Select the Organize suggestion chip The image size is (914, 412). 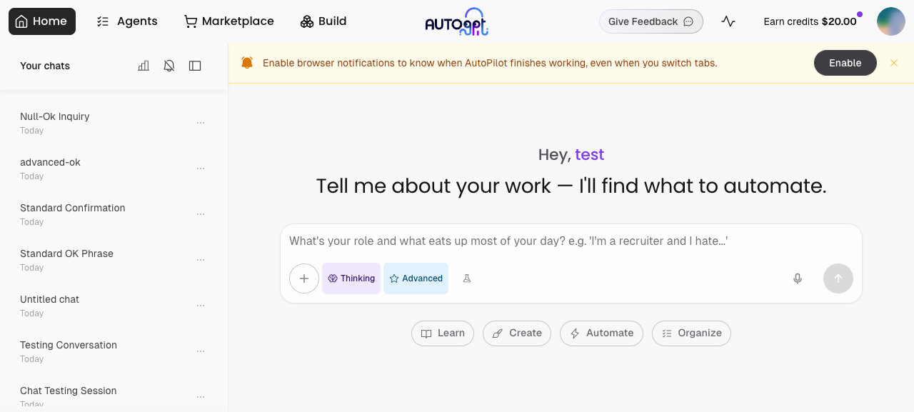pyautogui.click(x=691, y=333)
